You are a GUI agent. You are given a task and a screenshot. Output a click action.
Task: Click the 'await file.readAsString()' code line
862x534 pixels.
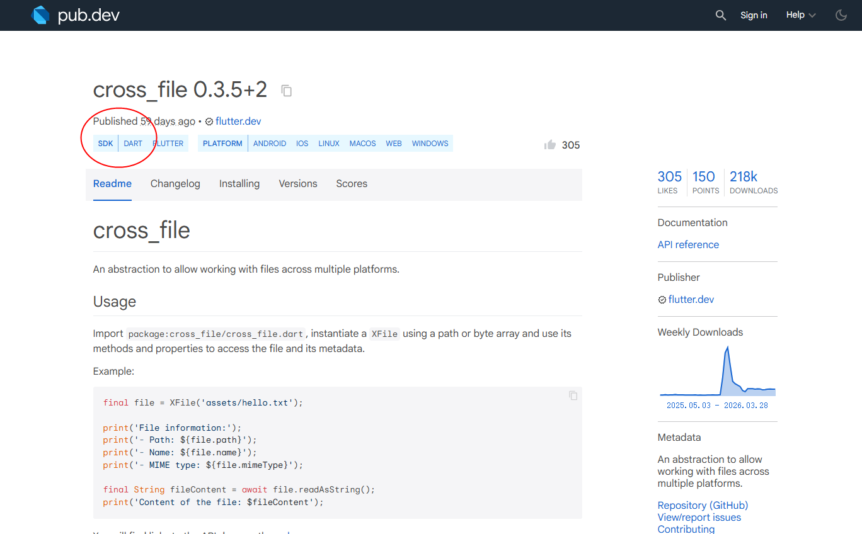[239, 490]
